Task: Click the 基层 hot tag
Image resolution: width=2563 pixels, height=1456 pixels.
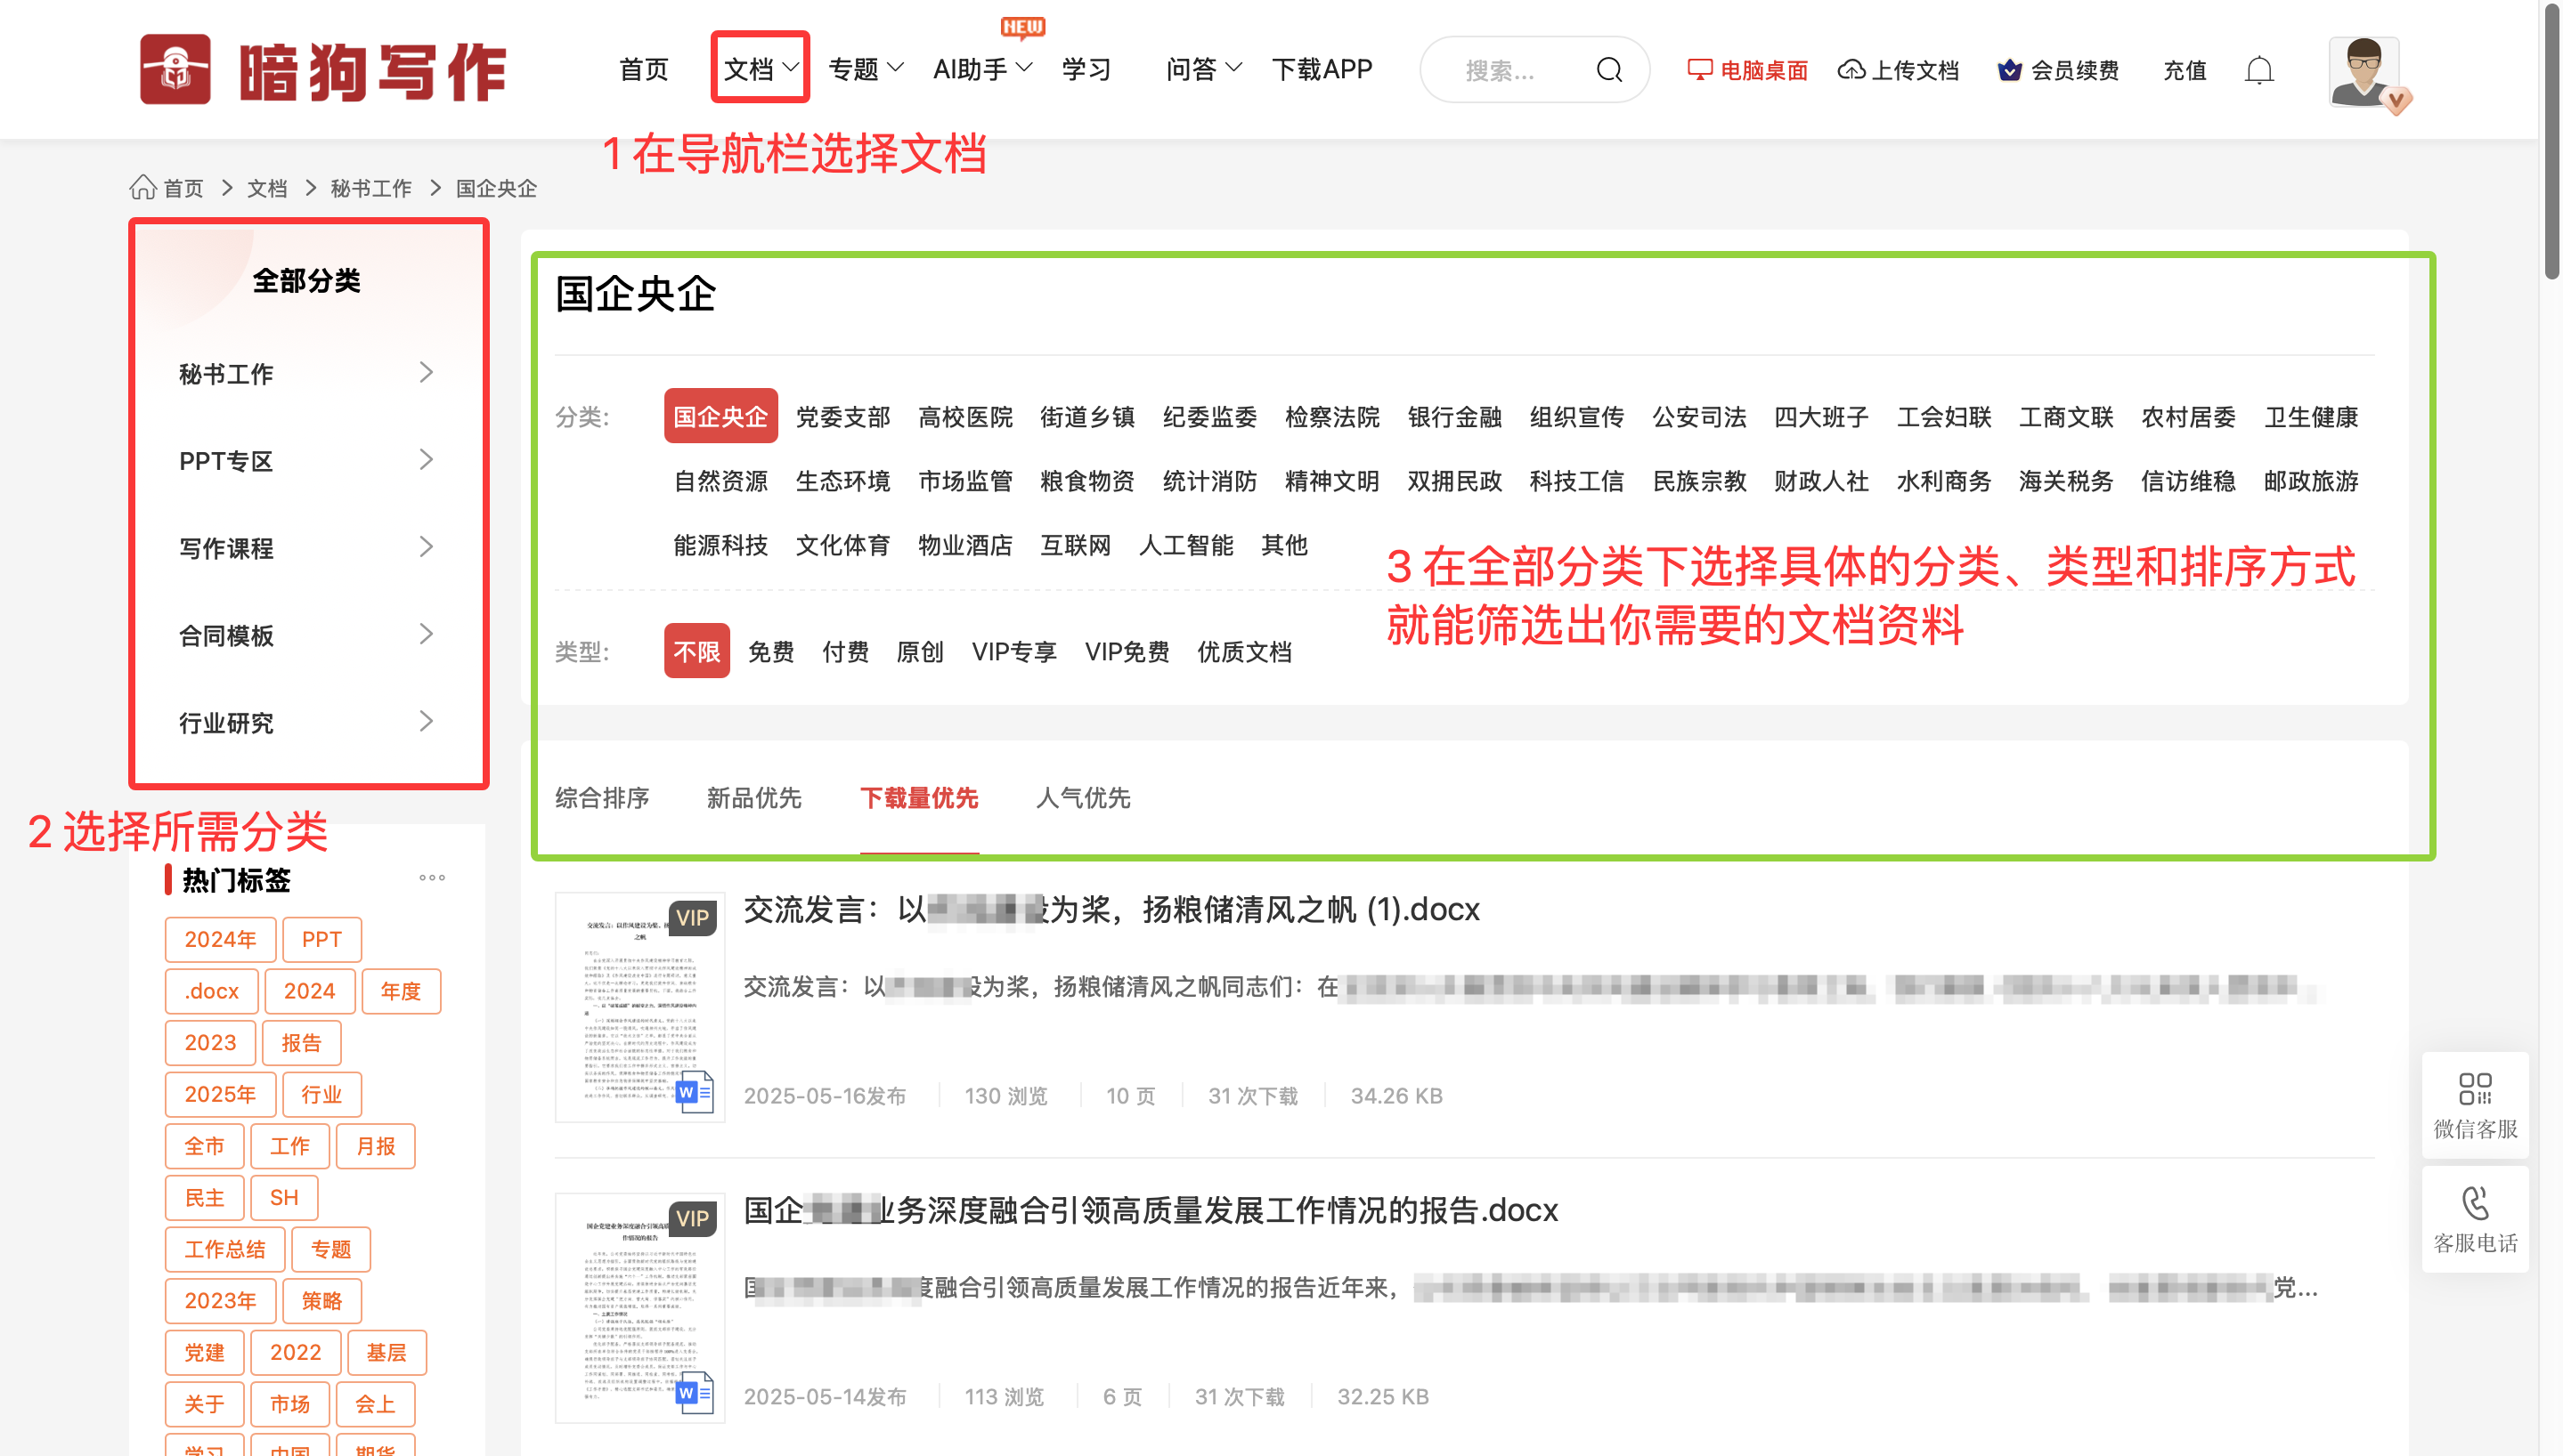Action: pyautogui.click(x=386, y=1352)
